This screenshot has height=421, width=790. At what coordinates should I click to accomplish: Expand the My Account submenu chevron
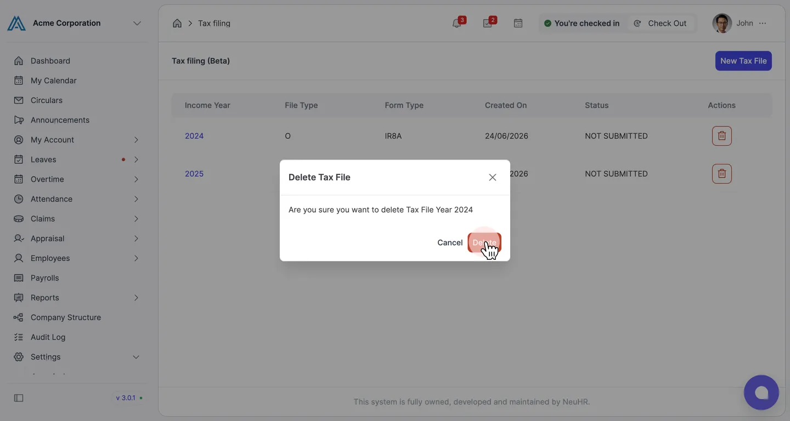tap(136, 140)
